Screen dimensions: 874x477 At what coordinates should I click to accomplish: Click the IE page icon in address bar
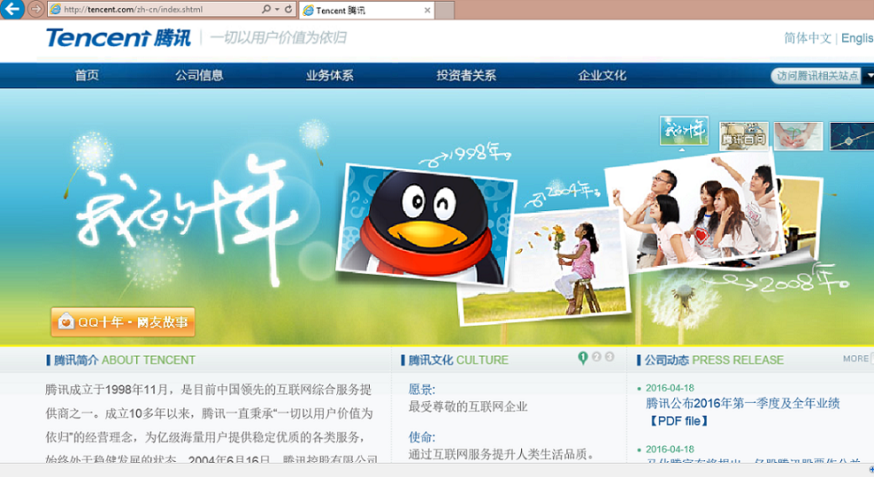pyautogui.click(x=55, y=9)
